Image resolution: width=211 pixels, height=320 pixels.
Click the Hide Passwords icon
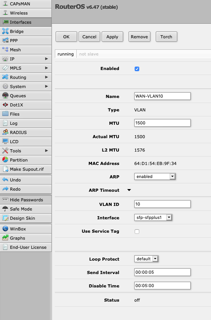point(5,199)
